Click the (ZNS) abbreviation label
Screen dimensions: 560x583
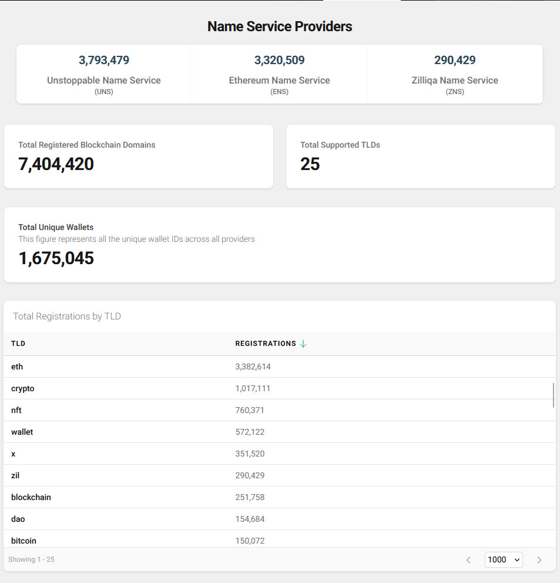455,92
